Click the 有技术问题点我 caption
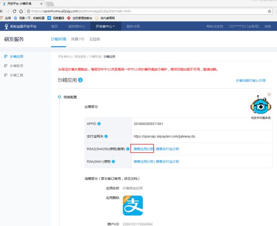Viewport: 277px width, 226px height. point(261,118)
